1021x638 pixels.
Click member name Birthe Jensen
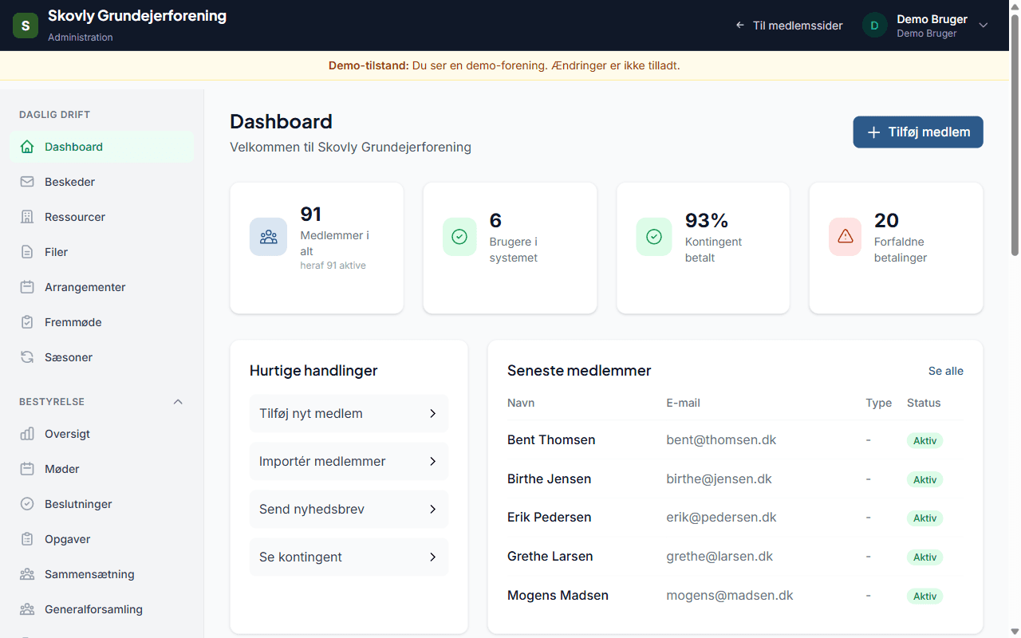point(550,479)
